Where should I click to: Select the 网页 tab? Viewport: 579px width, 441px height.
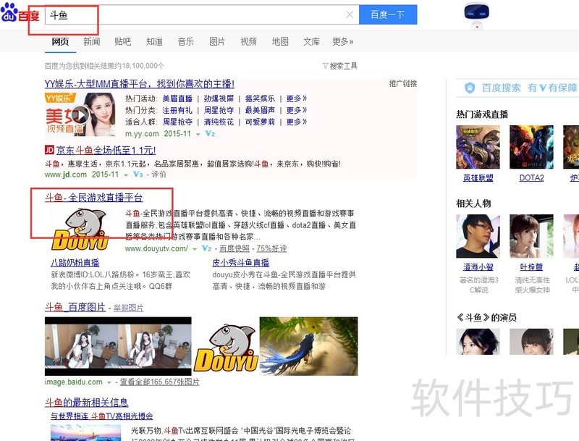coord(60,41)
